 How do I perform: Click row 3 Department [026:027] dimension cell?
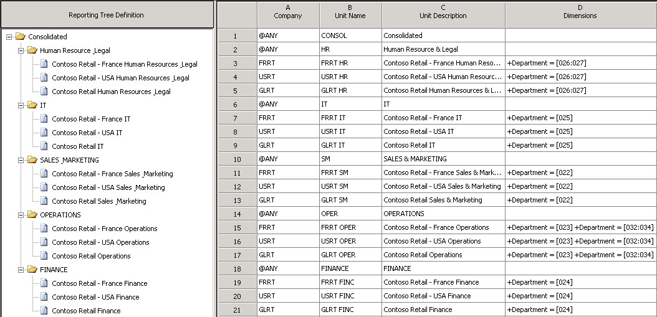pyautogui.click(x=581, y=64)
